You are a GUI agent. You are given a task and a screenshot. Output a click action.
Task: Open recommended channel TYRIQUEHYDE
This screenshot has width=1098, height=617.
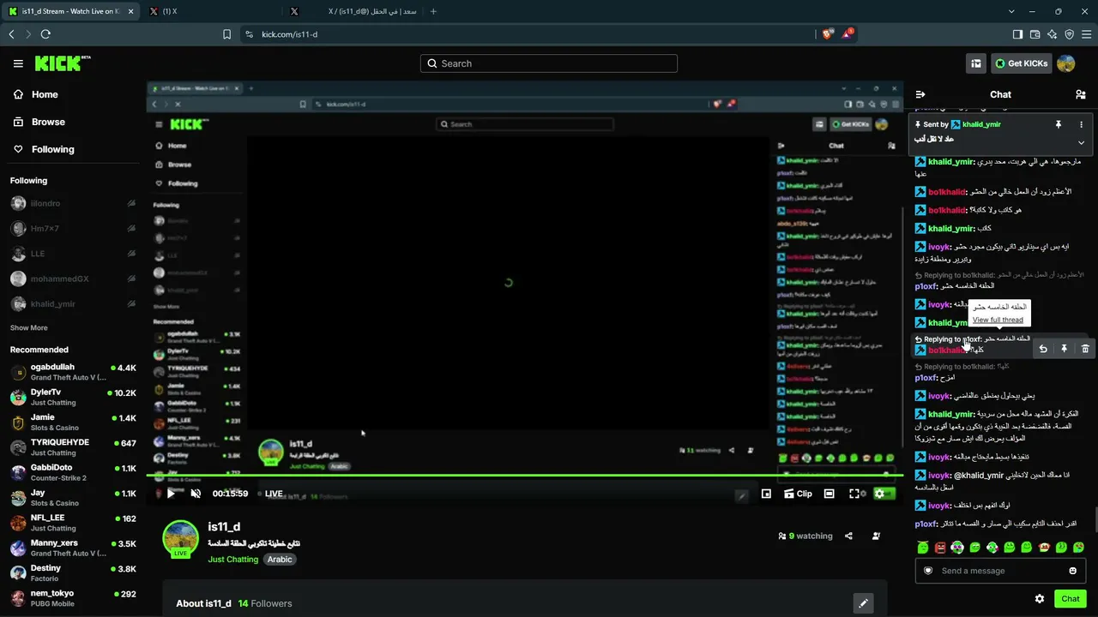point(73,447)
